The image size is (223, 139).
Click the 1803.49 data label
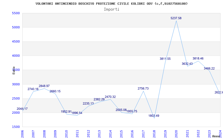[x=154, y=116]
